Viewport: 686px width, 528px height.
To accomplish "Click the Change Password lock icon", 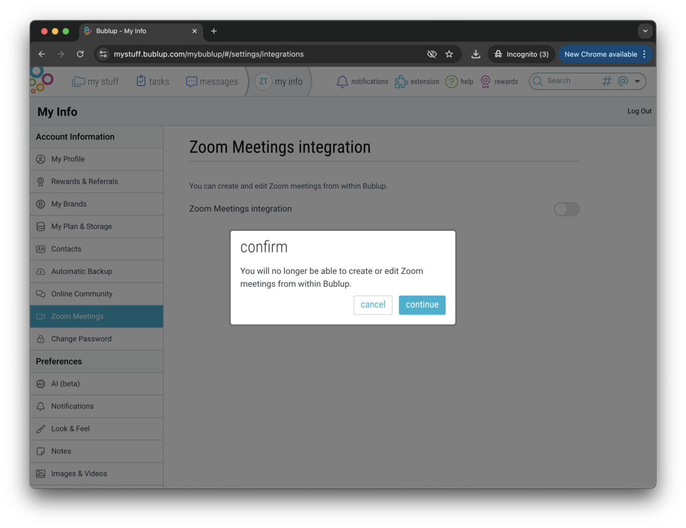I will [x=41, y=339].
